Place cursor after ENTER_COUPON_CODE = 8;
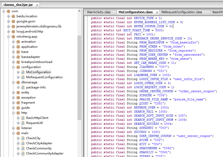Viewport: 223px width, 157px height. click(173, 26)
